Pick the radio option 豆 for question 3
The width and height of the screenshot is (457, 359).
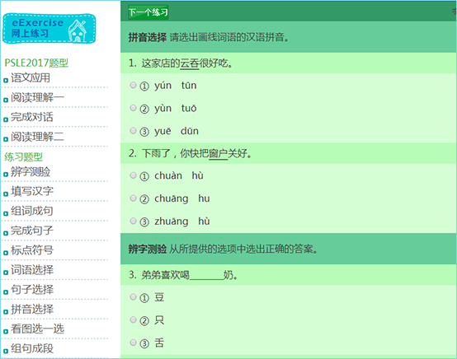tap(133, 296)
